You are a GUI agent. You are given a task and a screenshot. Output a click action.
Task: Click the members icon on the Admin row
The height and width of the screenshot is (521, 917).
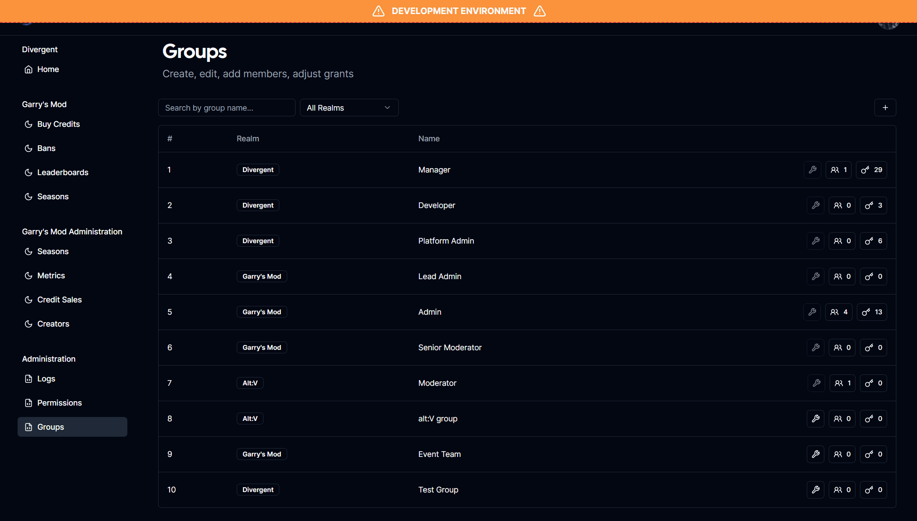coord(838,312)
